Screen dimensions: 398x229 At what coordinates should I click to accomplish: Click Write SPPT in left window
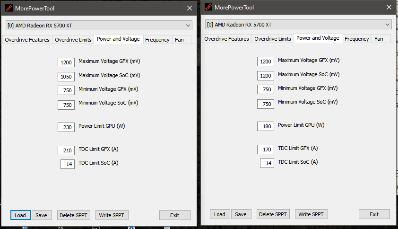[x=112, y=215]
